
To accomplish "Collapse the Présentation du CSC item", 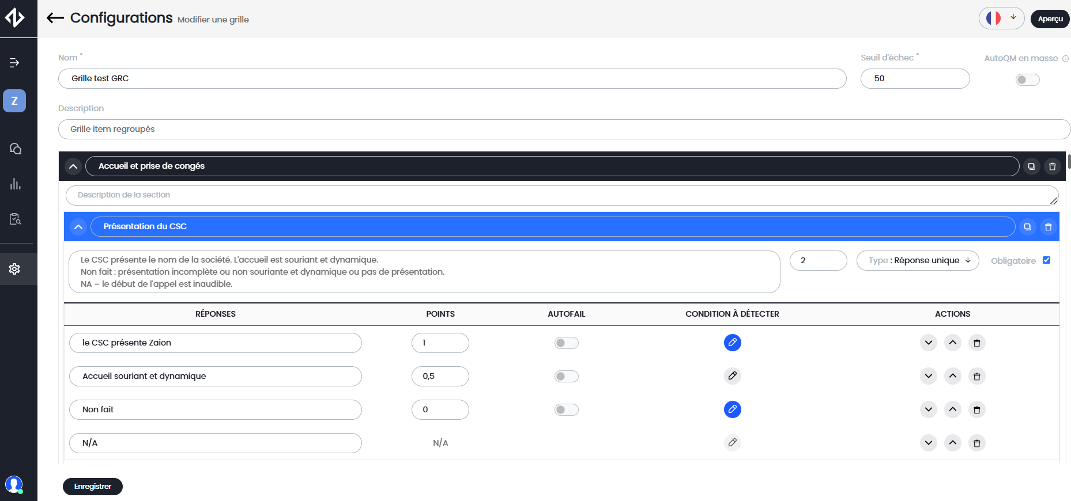I will (x=78, y=227).
